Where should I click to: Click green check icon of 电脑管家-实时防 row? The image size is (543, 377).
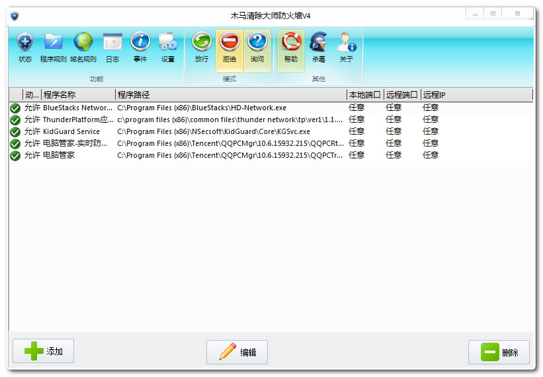pyautogui.click(x=15, y=143)
